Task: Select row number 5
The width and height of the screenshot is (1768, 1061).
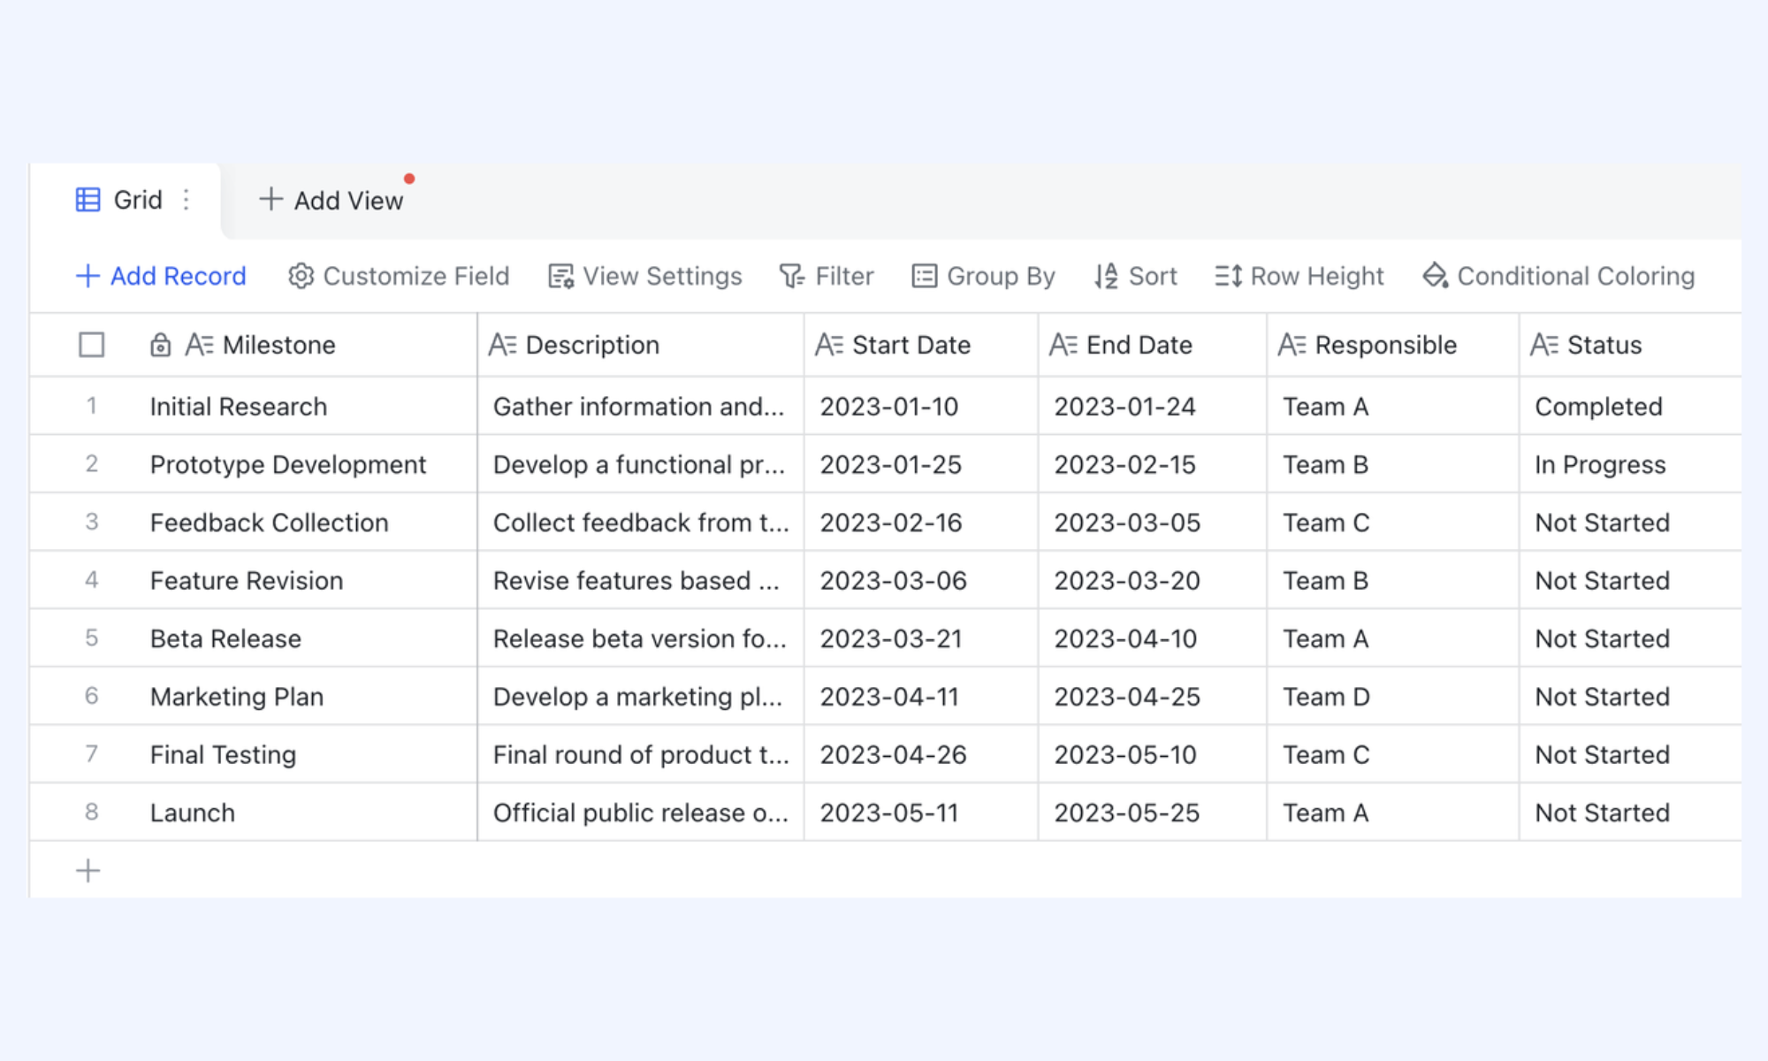Action: (x=91, y=637)
